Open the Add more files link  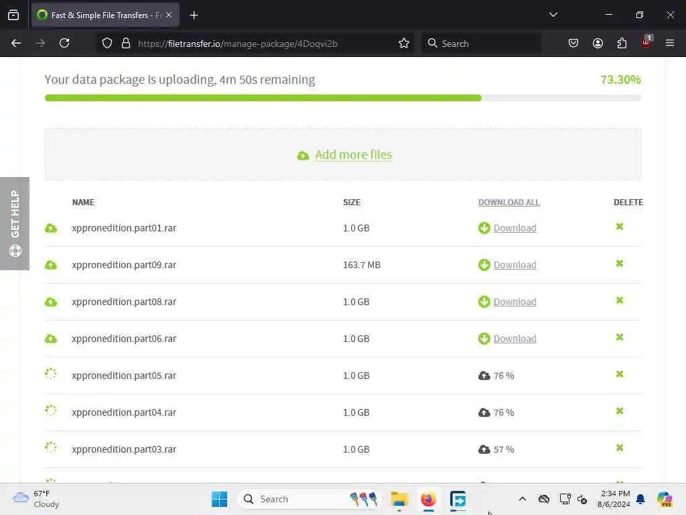(353, 155)
